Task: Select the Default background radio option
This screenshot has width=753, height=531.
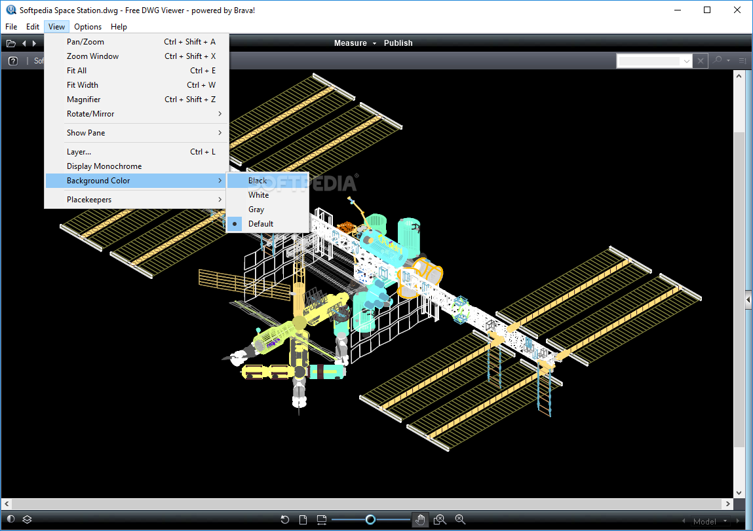Action: (x=268, y=224)
